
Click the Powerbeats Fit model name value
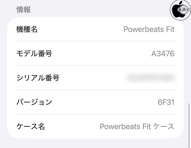(149, 29)
